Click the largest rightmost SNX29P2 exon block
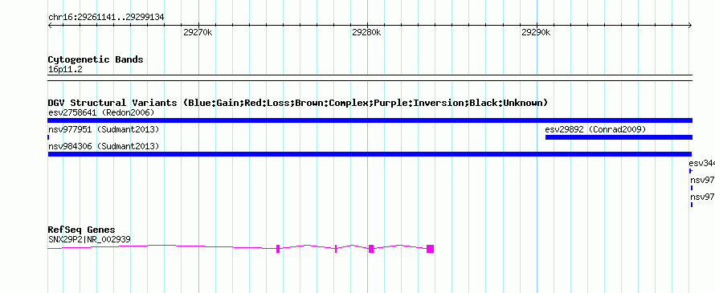The height and width of the screenshot is (293, 715). pyautogui.click(x=430, y=249)
